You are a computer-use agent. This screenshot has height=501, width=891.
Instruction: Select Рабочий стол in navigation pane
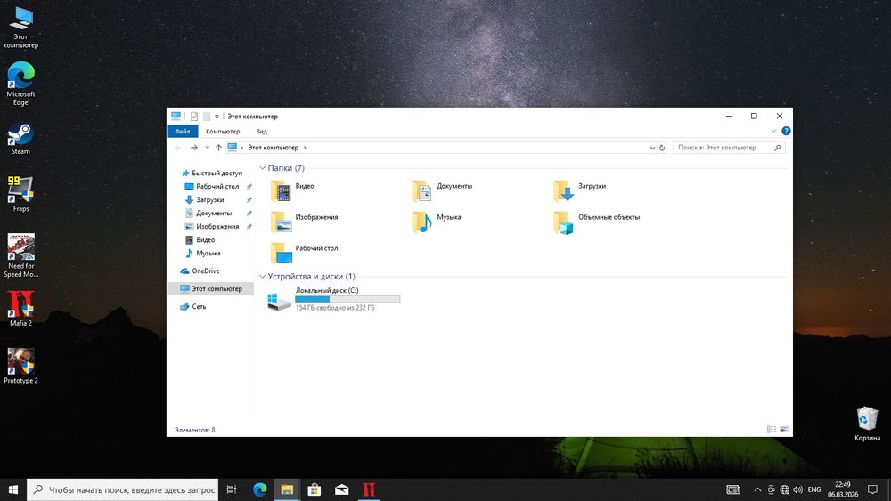pos(213,186)
